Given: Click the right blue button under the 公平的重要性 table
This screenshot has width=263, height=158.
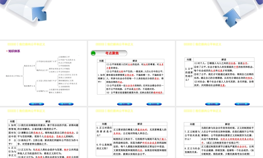Looking at the screenshot, I should click(242, 104).
